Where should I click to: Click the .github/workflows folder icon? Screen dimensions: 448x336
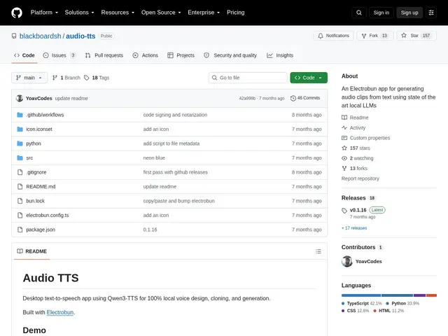(20, 115)
